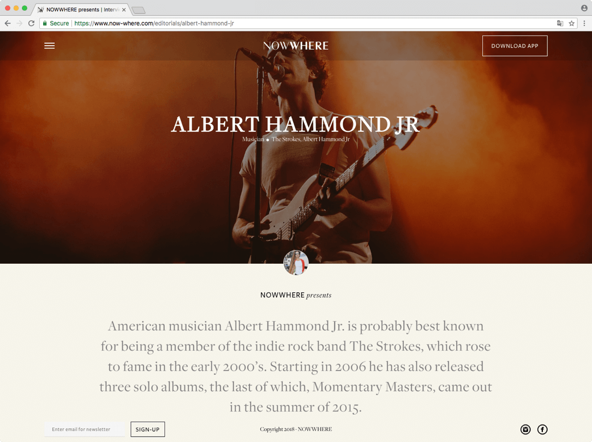592x442 pixels.
Task: Click the NOWWHERE logo in header
Action: [296, 46]
